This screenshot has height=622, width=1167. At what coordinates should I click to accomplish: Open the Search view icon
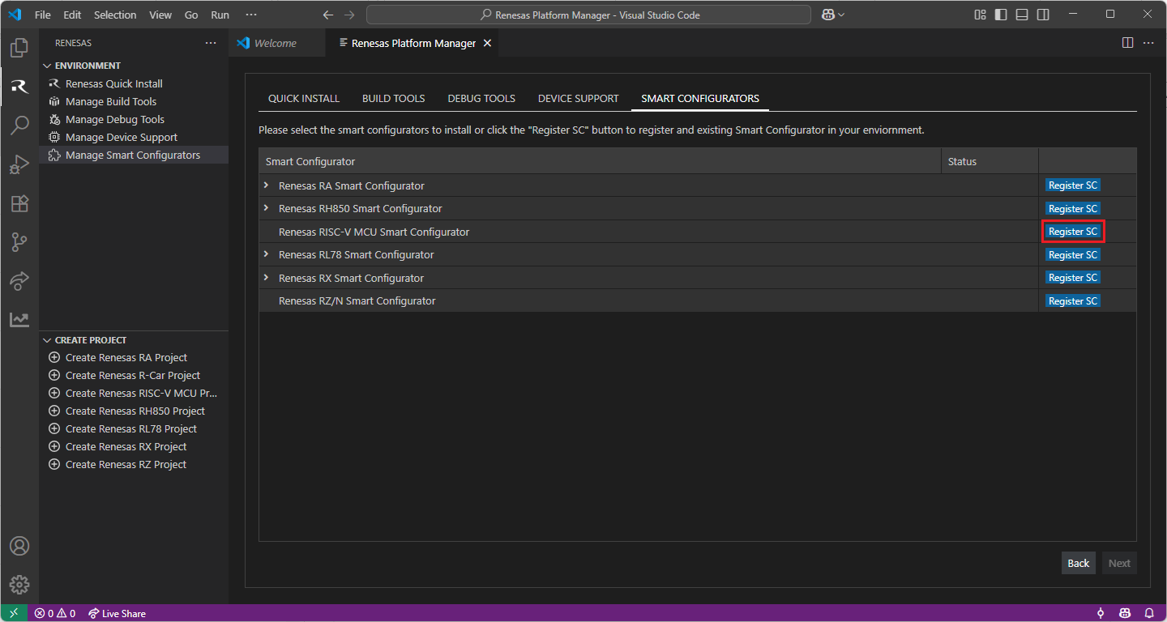click(19, 126)
